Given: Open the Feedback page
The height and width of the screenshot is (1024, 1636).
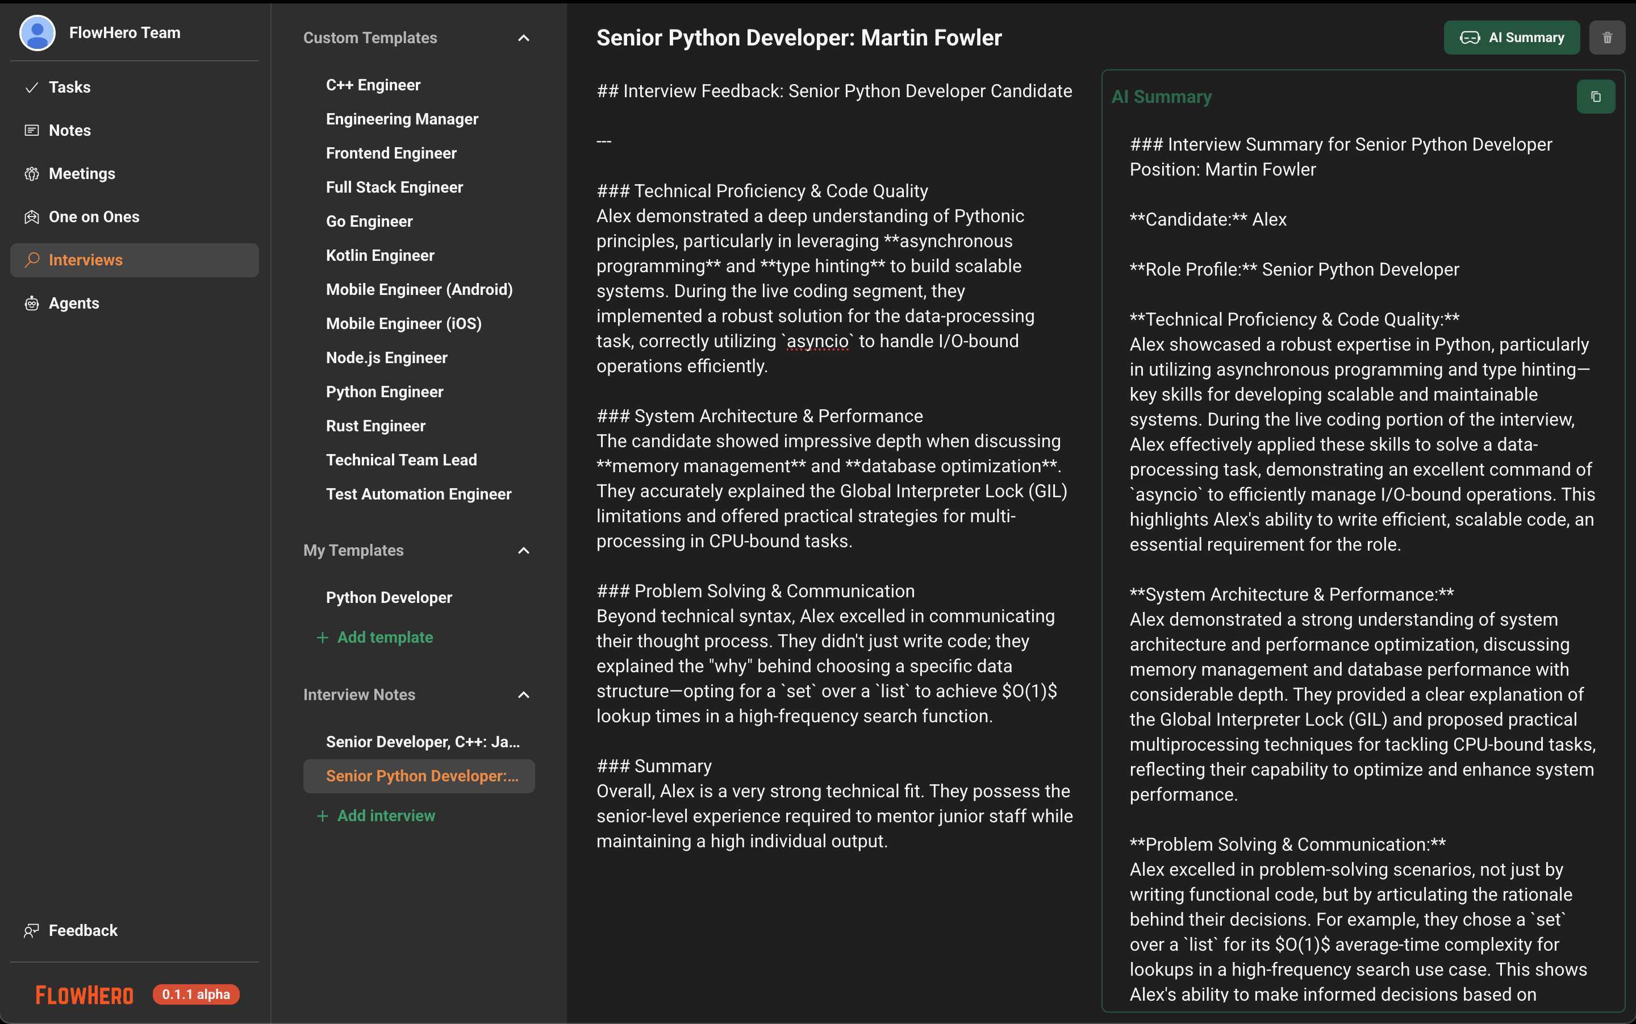Looking at the screenshot, I should click(82, 931).
